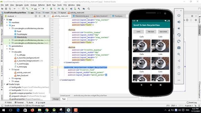201x113 pixels.
Task: Click emulator Volume Down icon
Action: pos(179,28)
